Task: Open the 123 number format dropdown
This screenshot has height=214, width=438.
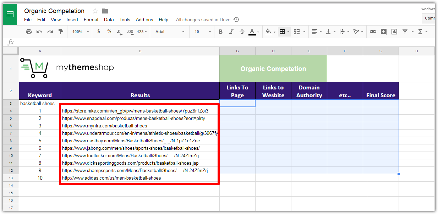Action: point(142,32)
